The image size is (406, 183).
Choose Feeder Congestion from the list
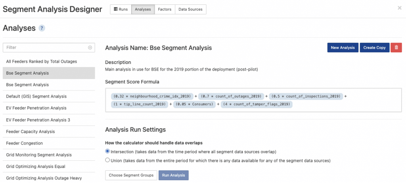[25, 143]
